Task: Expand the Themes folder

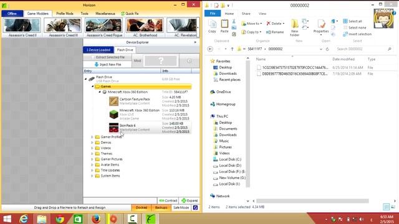Action: pyautogui.click(x=92, y=154)
